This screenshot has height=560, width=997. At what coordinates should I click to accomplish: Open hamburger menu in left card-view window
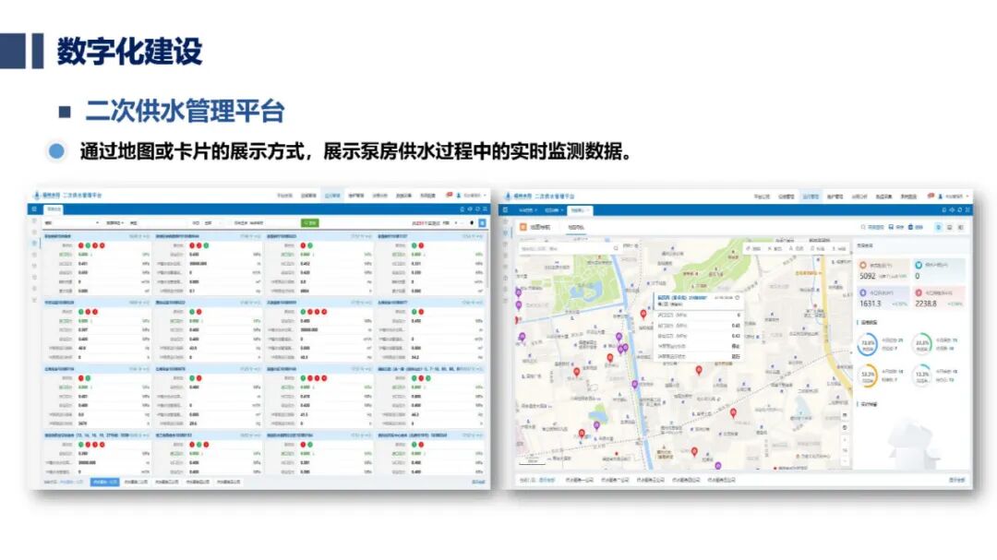pyautogui.click(x=34, y=209)
